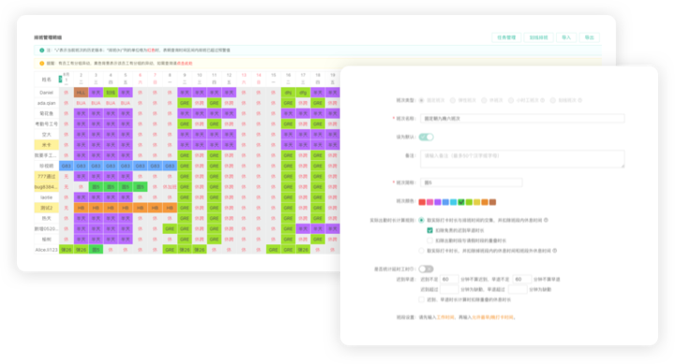
Task: Click help icon next to last shift type
Action: [580, 100]
